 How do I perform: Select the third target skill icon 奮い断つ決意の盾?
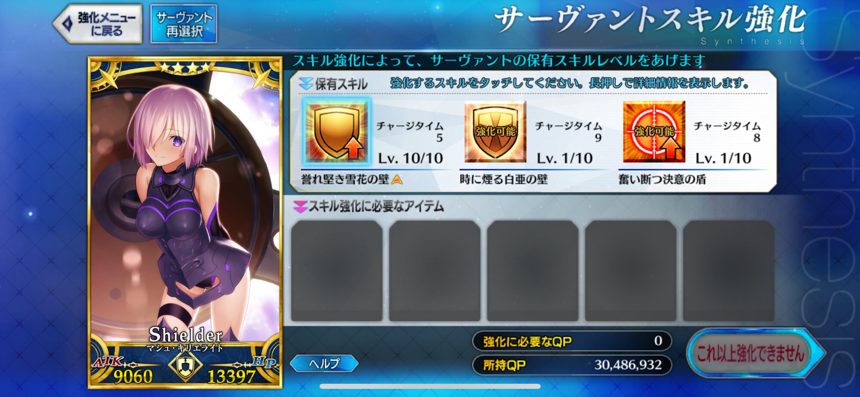[x=654, y=131]
